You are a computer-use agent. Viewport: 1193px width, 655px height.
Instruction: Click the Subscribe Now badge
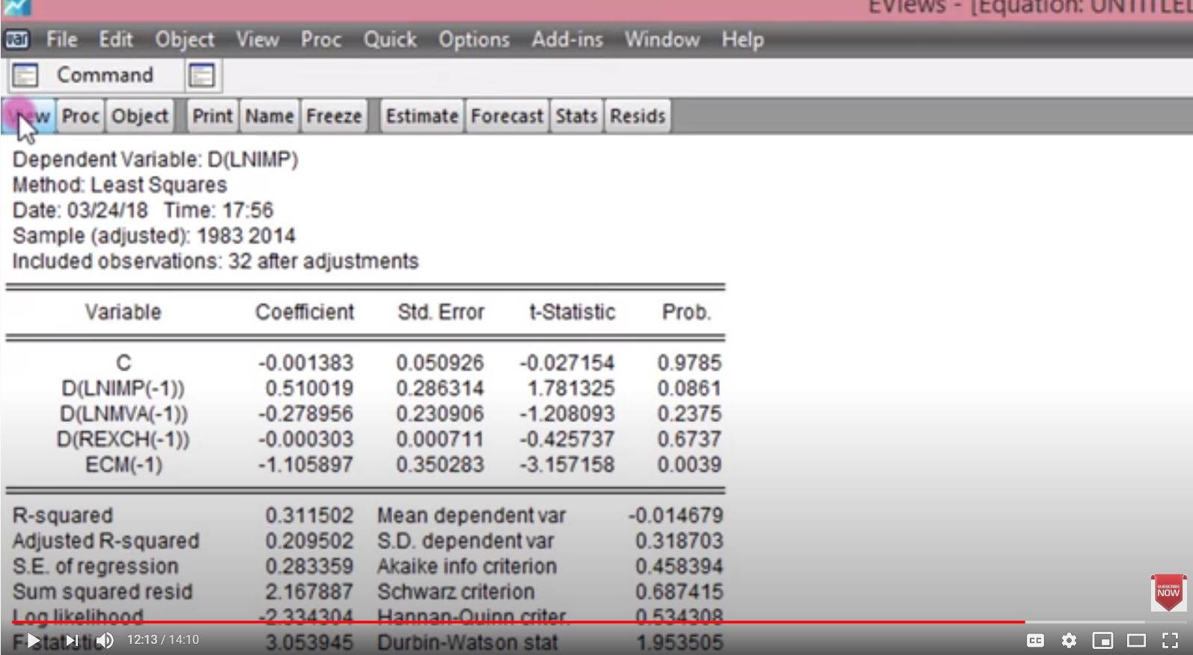click(x=1168, y=592)
